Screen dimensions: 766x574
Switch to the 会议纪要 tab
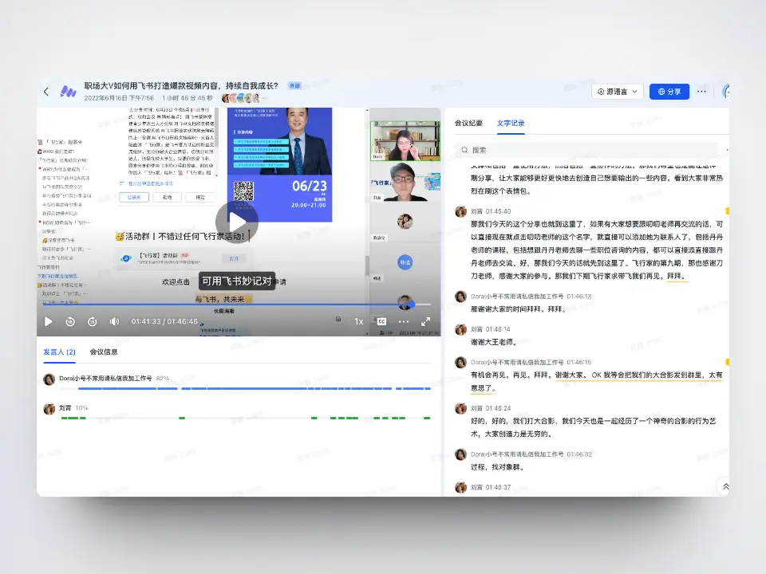(x=468, y=124)
